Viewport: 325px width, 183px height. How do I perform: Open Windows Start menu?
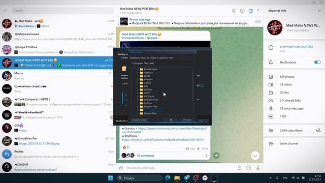tap(111, 178)
